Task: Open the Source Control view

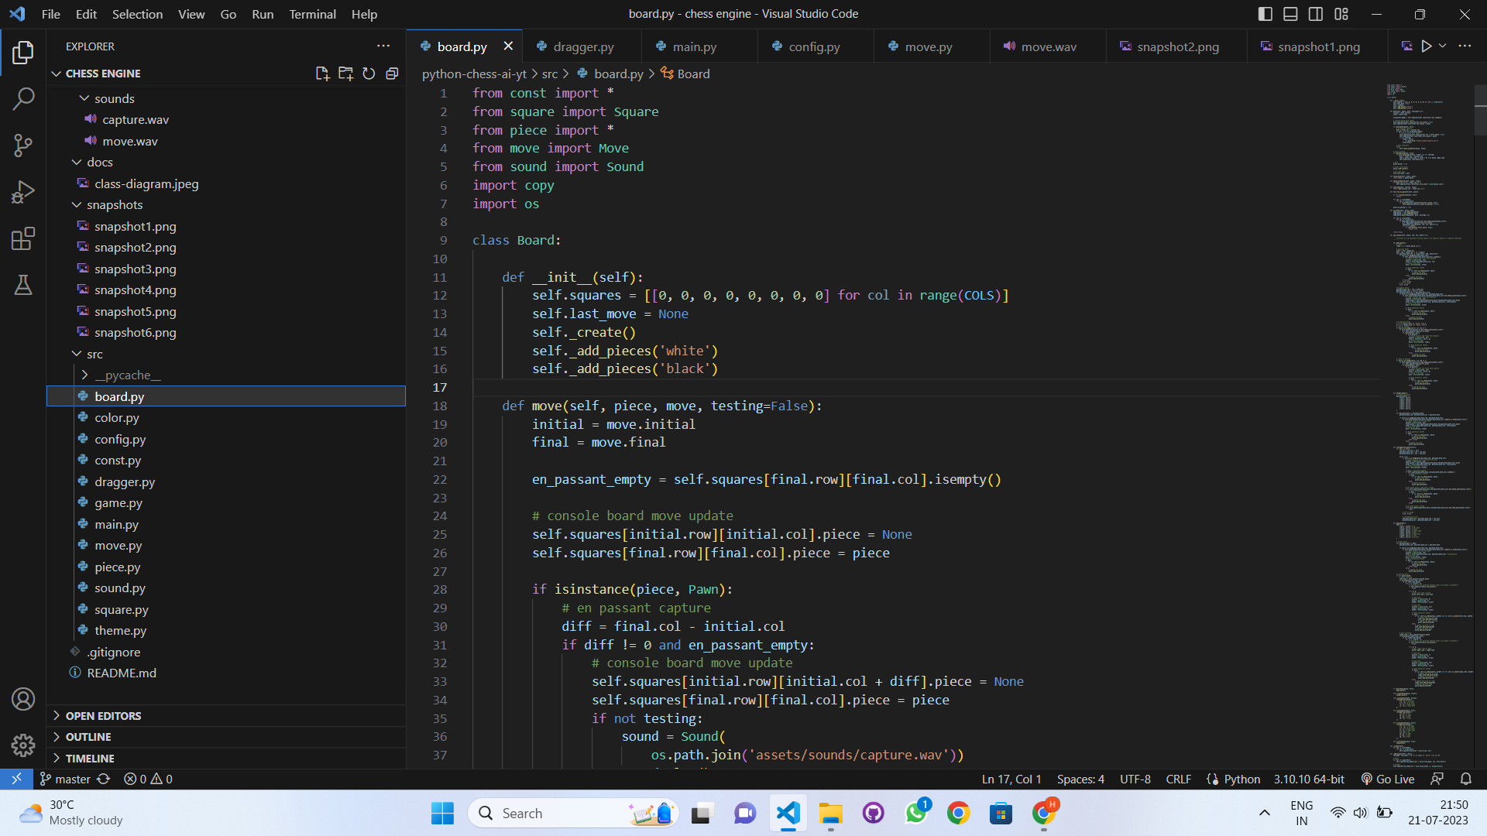Action: point(23,146)
